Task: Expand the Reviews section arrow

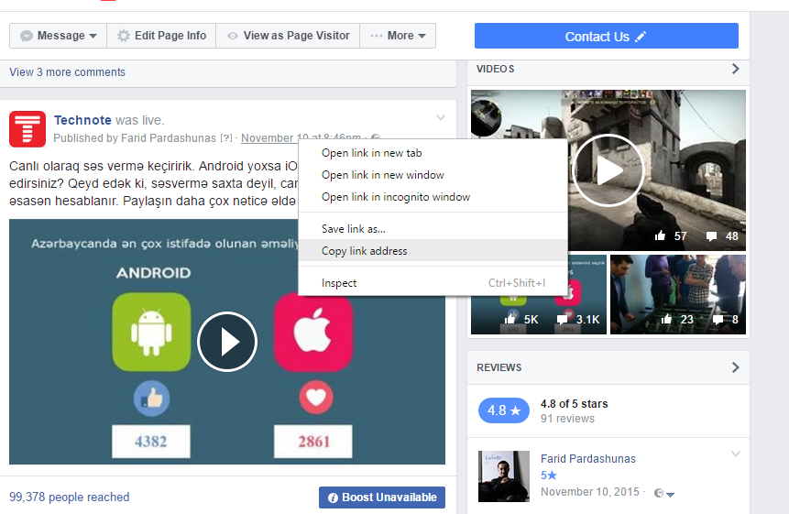Action: [x=735, y=367]
